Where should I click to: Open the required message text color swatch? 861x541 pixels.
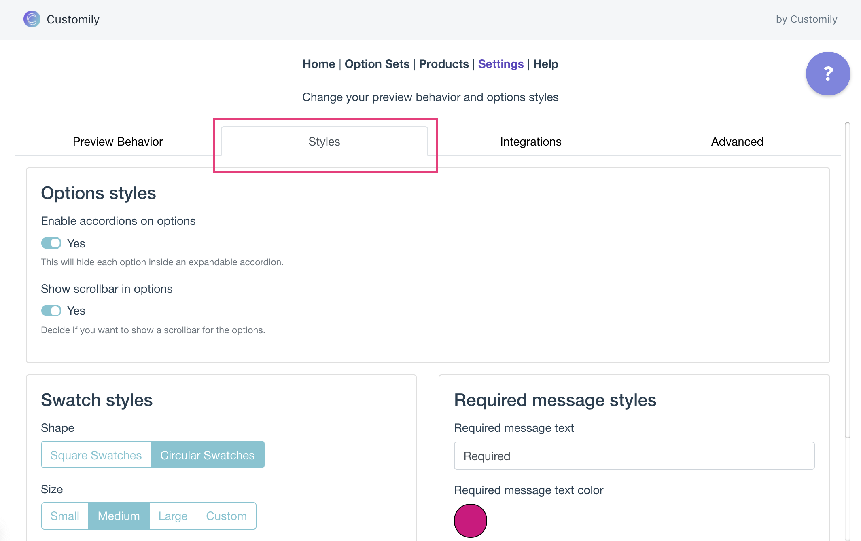(471, 520)
